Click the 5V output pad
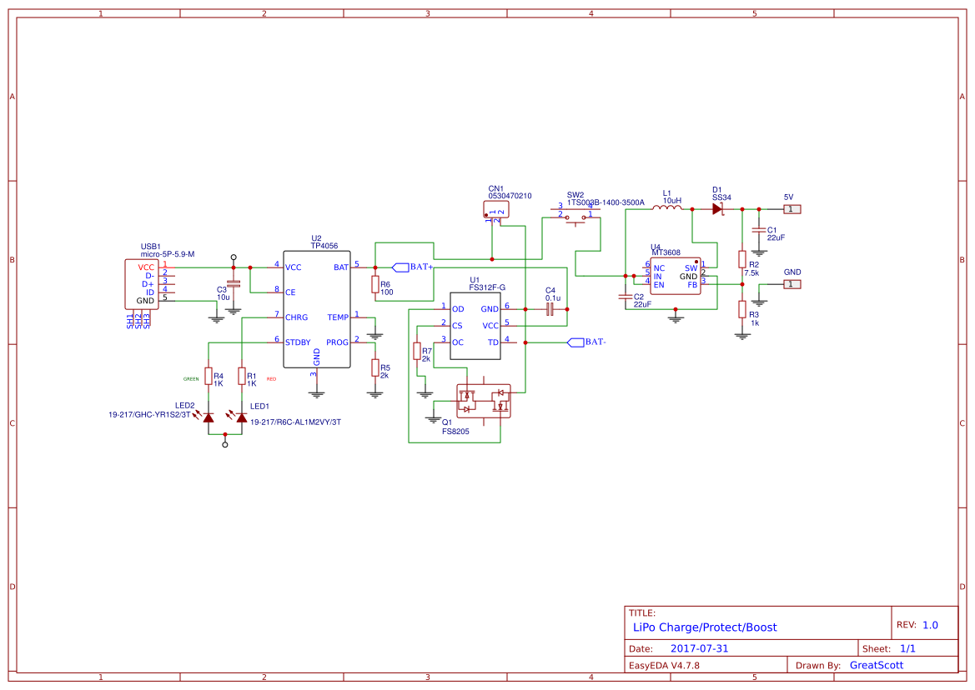 (791, 209)
